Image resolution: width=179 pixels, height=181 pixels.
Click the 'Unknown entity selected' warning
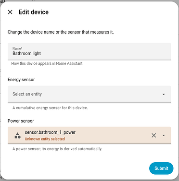pyautogui.click(x=45, y=139)
